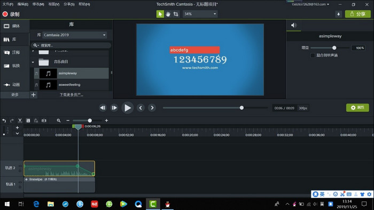Open the 视图(V) menu
This screenshot has height=210, width=374.
53,4
